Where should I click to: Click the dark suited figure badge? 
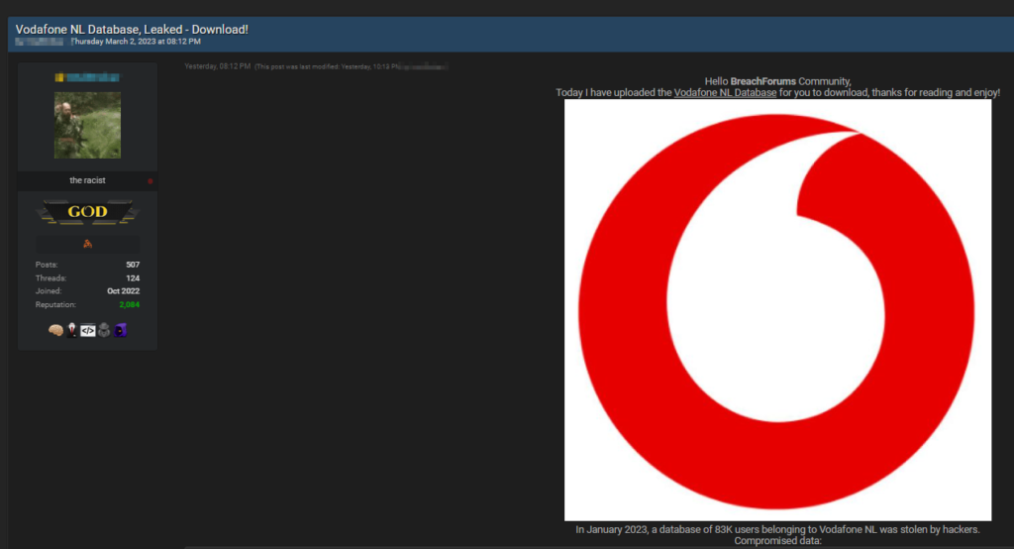[x=71, y=330]
